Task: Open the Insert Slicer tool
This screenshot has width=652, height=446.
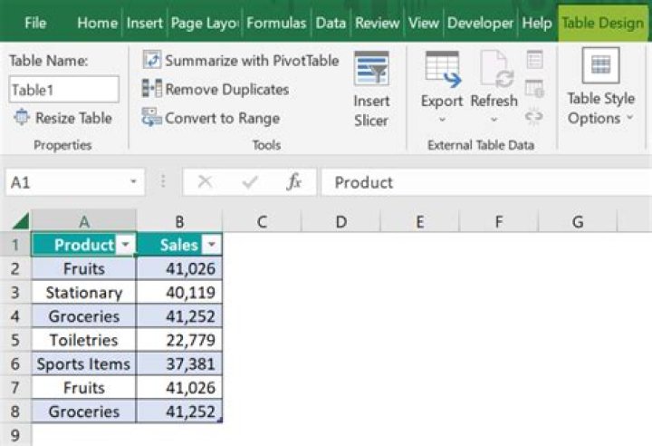Action: click(x=371, y=89)
